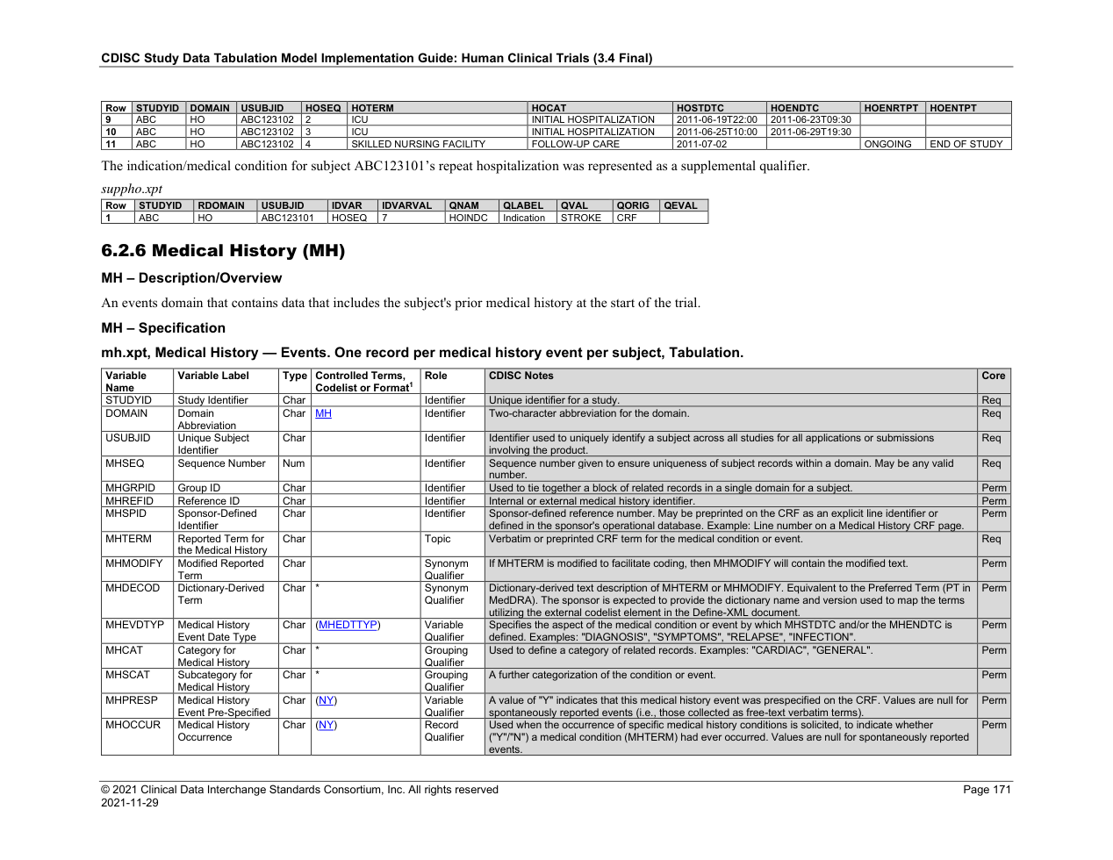Select the heading '6.2.6 Medical History (MH)'
Screen dimensions: 1113x860
click(x=223, y=251)
